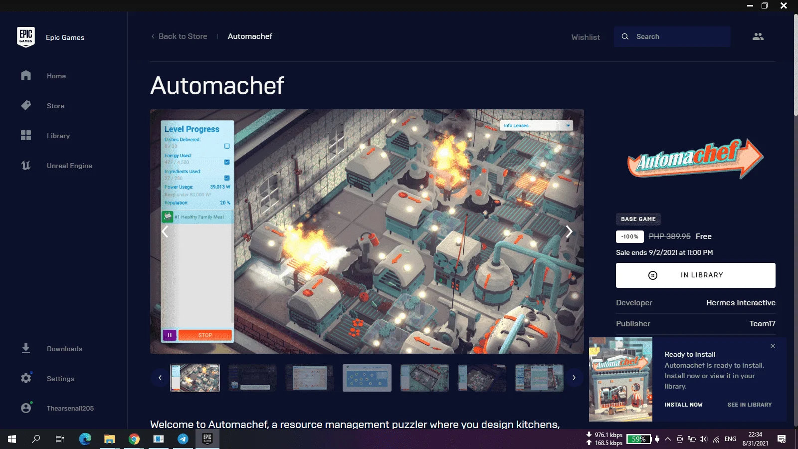
Task: Click the search magnifier icon
Action: click(x=625, y=36)
